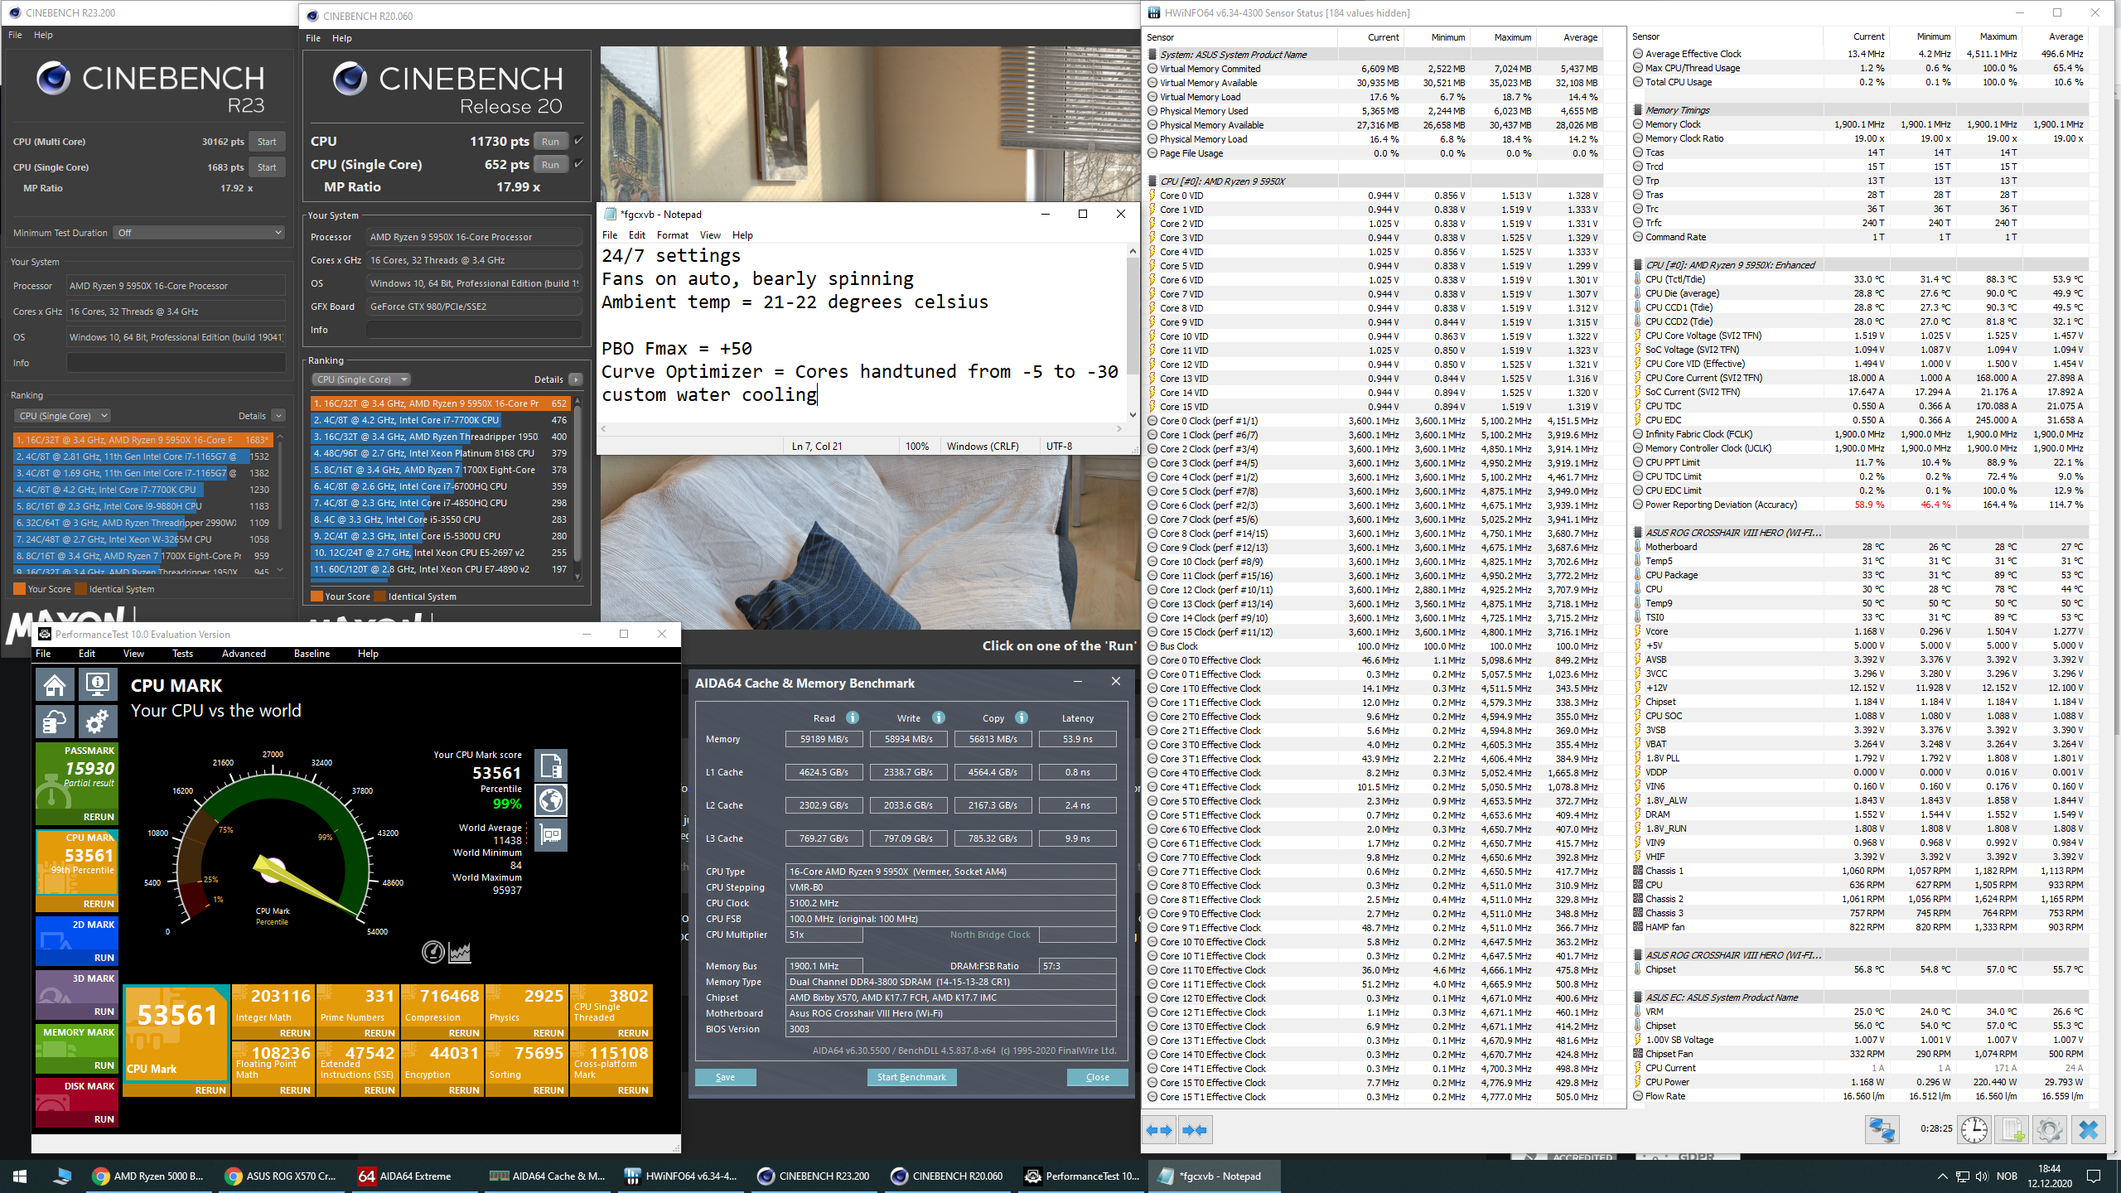Select the 2D MARK tile in PerformanceTest

76,940
